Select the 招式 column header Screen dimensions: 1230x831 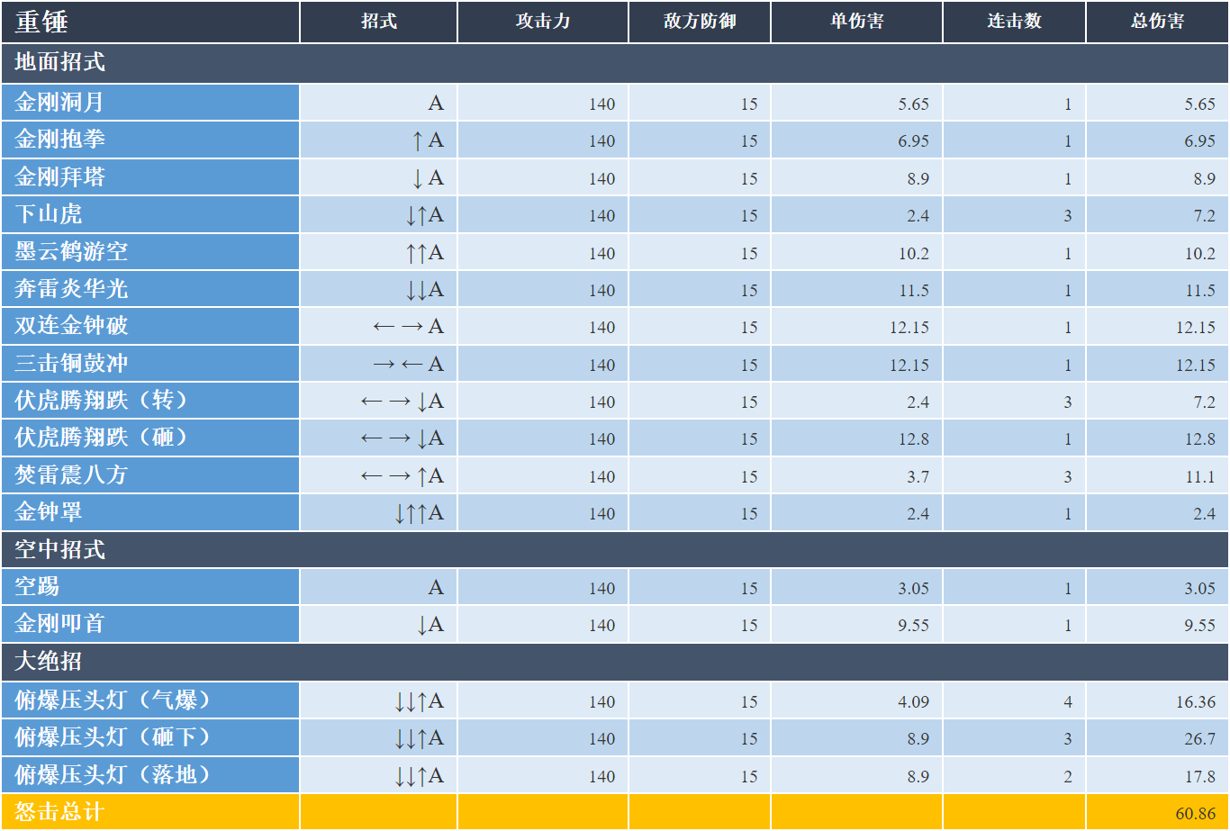coord(379,22)
